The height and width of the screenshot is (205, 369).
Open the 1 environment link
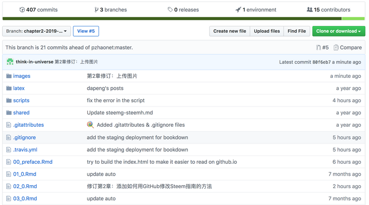(256, 10)
